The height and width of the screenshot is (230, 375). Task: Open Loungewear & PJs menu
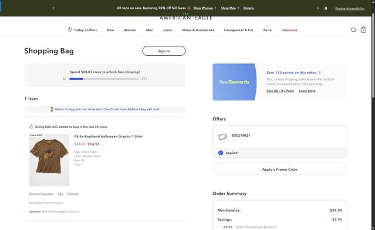click(x=238, y=30)
